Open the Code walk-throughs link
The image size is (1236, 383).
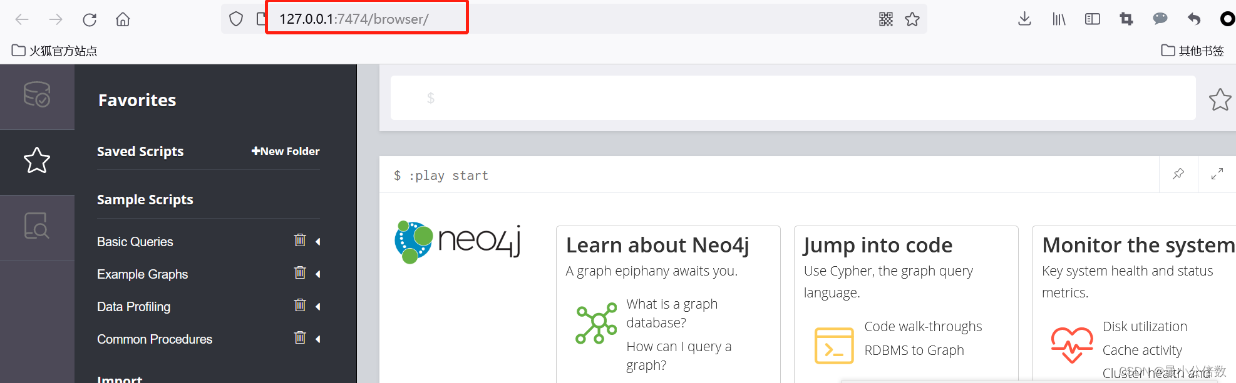click(x=923, y=327)
